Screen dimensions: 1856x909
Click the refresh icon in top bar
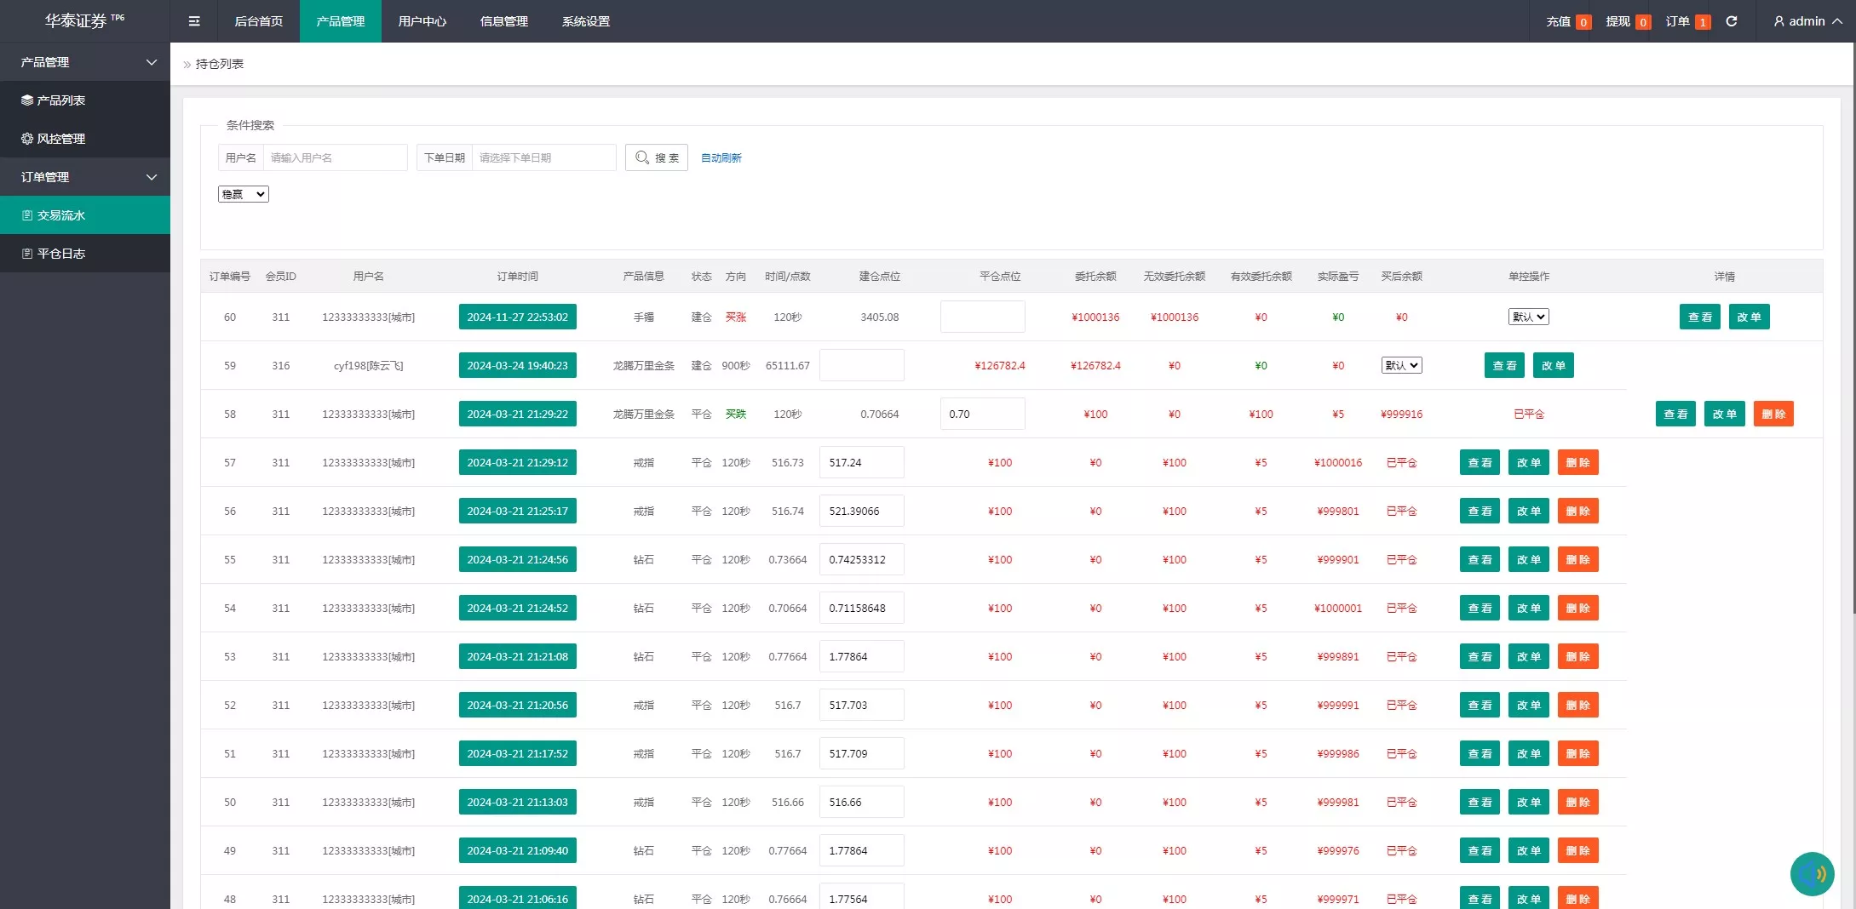1731,21
